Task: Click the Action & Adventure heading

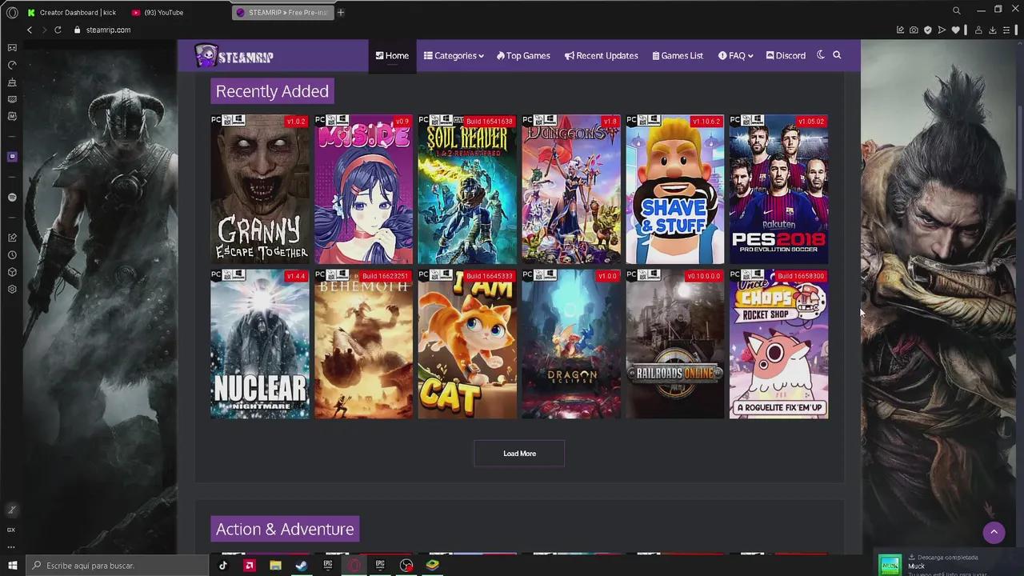Action: (285, 529)
